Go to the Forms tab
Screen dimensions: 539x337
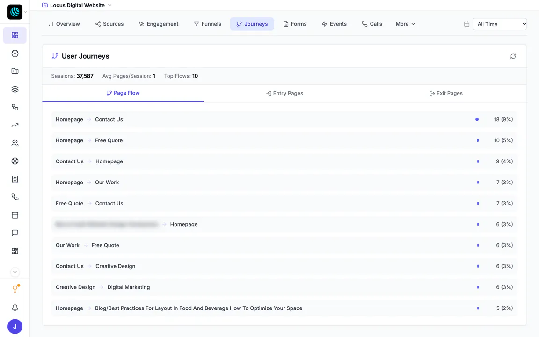coord(295,24)
